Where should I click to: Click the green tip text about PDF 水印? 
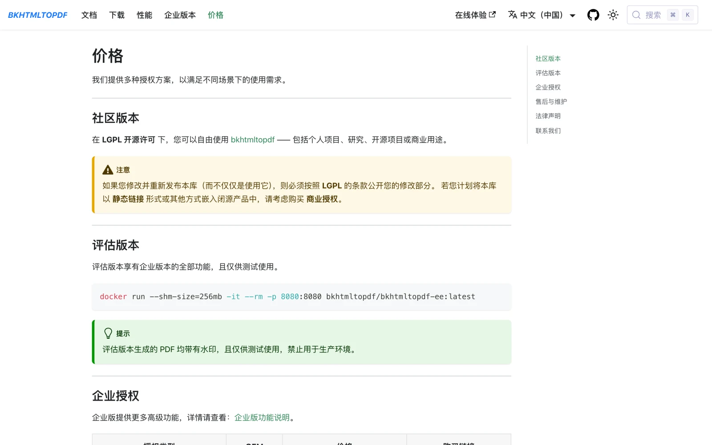point(230,349)
